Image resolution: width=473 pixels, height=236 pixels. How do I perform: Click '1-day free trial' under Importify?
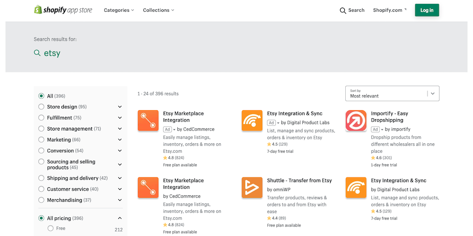[x=384, y=165]
